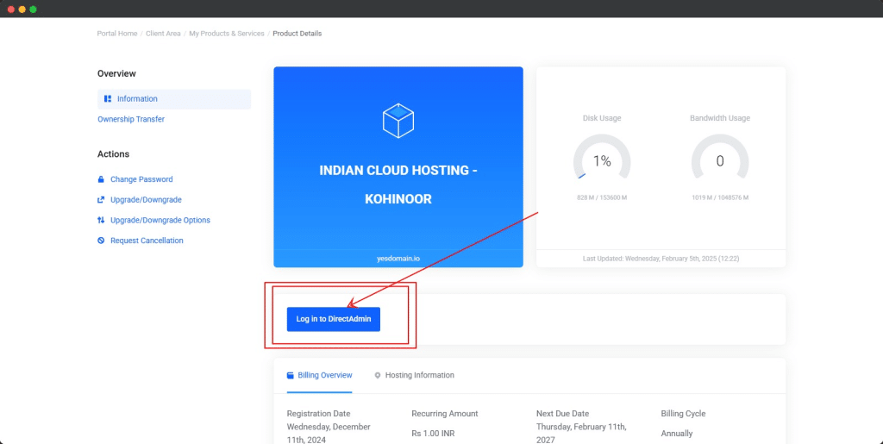Click the Recurring Amount label

[445, 414]
